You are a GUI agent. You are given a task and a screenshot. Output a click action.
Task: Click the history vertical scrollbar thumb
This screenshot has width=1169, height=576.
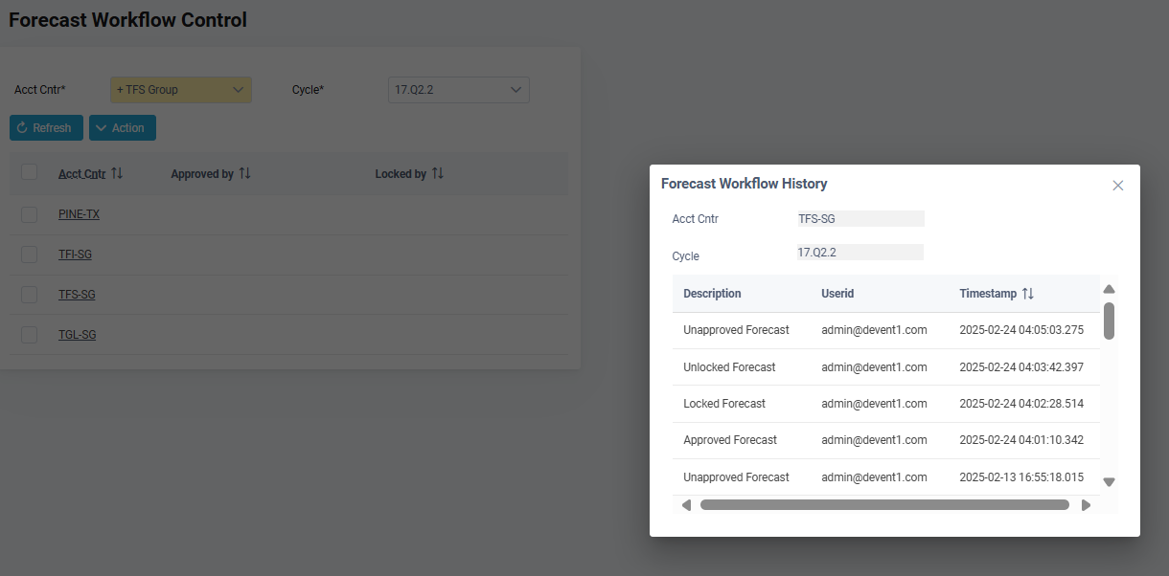(1109, 321)
